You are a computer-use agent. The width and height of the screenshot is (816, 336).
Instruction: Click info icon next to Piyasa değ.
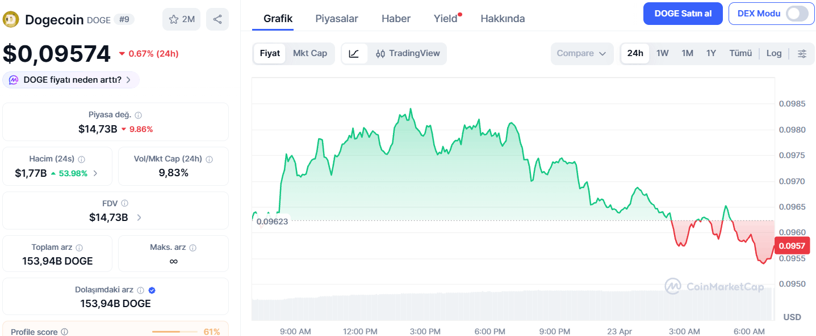click(139, 115)
